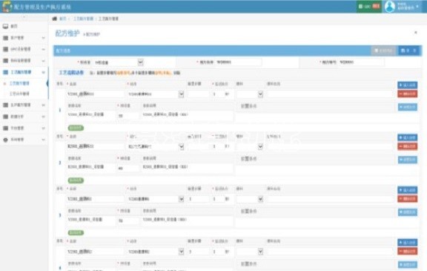Select the second sub-item under the expanded sidebar menu

[19, 94]
